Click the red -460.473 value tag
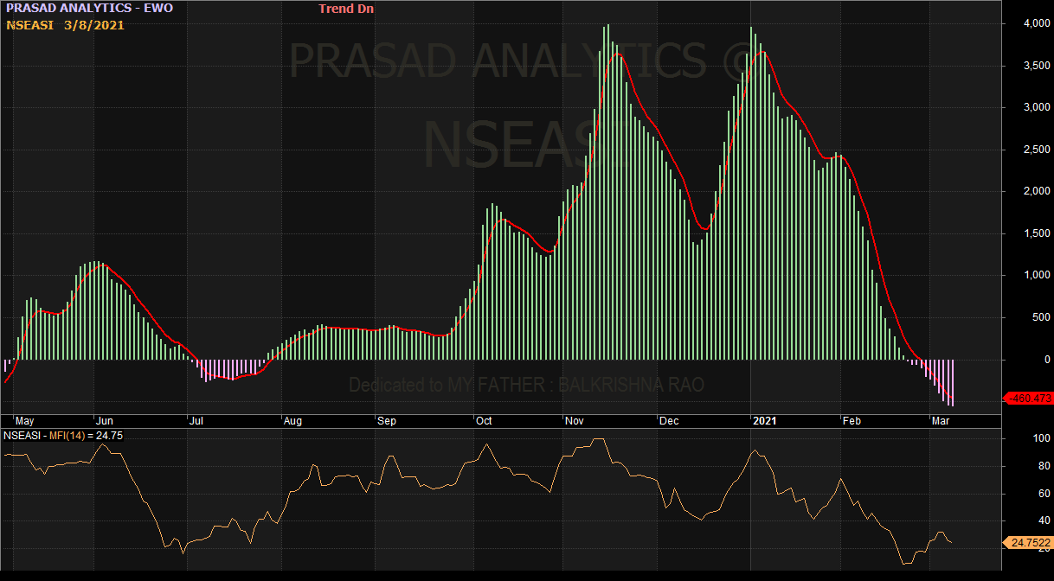Screen dimensions: 1054x581 (1028, 399)
